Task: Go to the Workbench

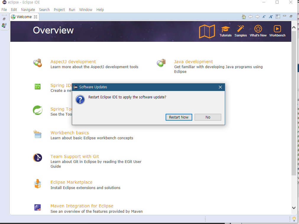Action: (277, 31)
